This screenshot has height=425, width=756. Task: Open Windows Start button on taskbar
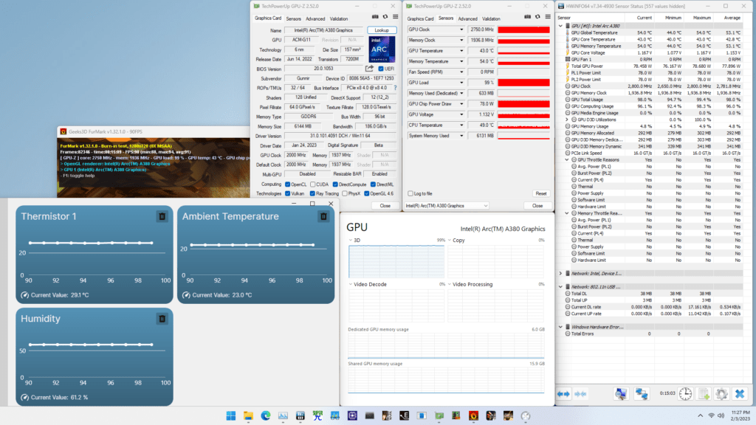pos(231,415)
